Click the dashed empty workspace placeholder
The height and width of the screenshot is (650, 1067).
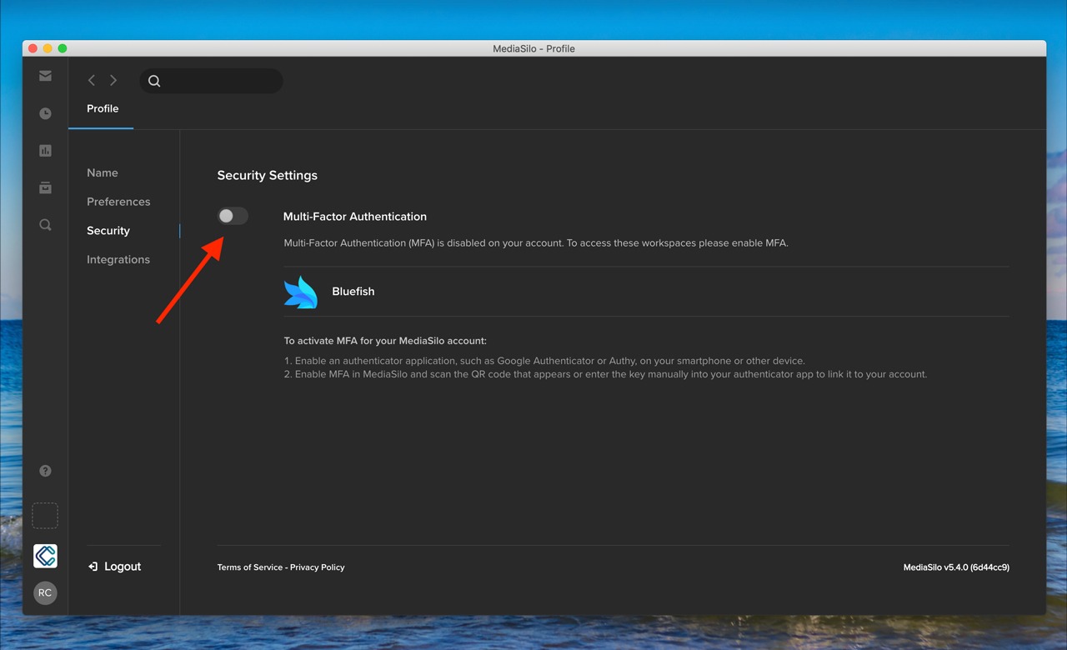click(x=45, y=516)
